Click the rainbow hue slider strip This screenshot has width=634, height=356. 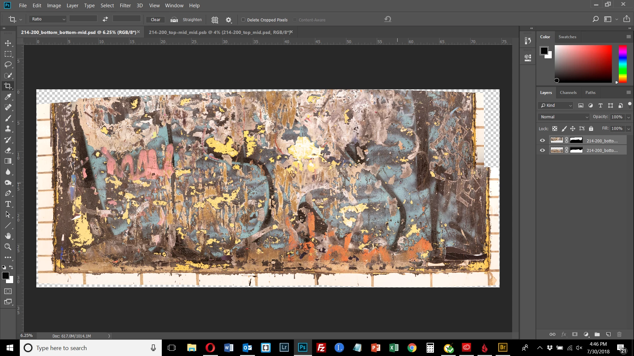622,64
